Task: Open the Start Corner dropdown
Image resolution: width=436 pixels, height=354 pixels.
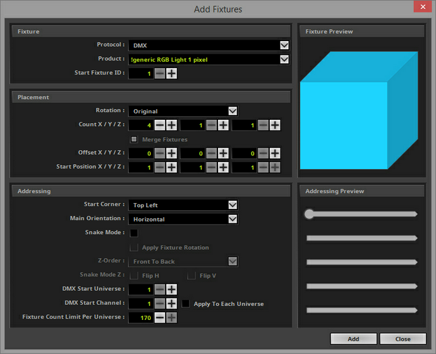Action: (183, 205)
